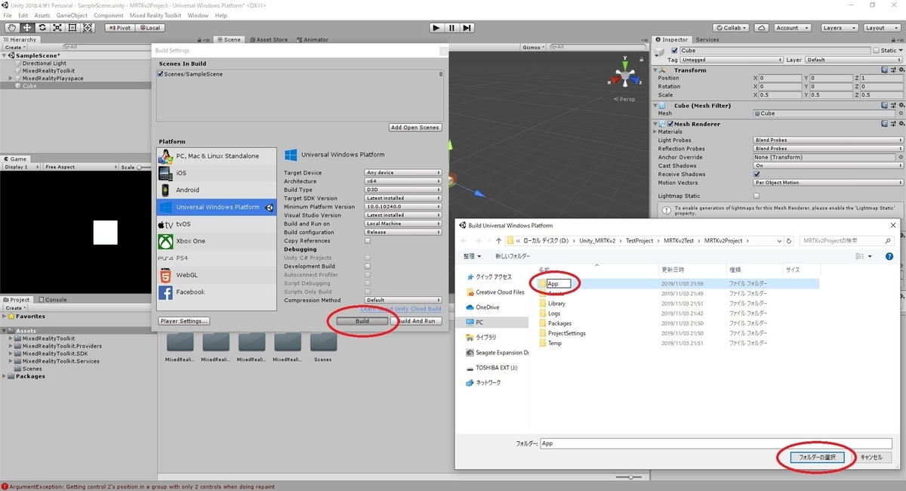Screen dimensions: 906x491
Task: Open the Transform component help icon
Action: tap(883, 70)
